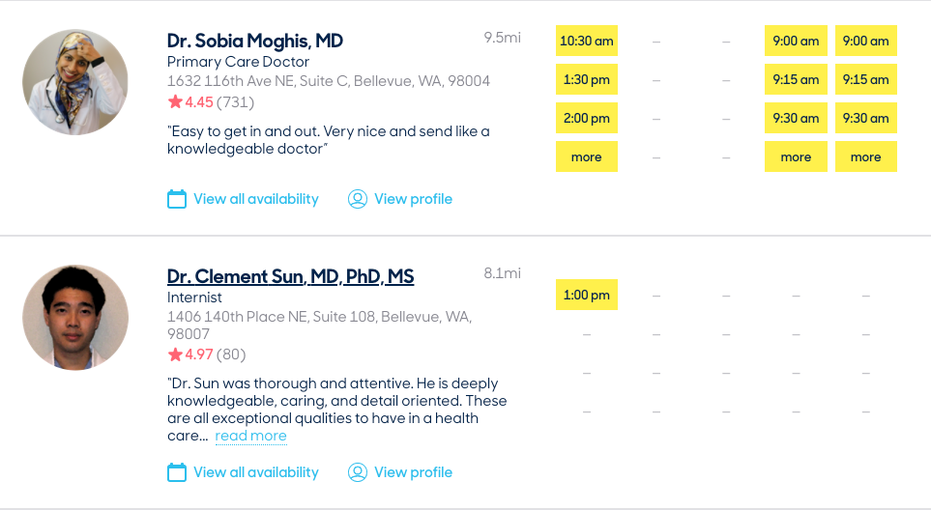Open Dr. Sobia Moghis profile photo

click(x=75, y=82)
